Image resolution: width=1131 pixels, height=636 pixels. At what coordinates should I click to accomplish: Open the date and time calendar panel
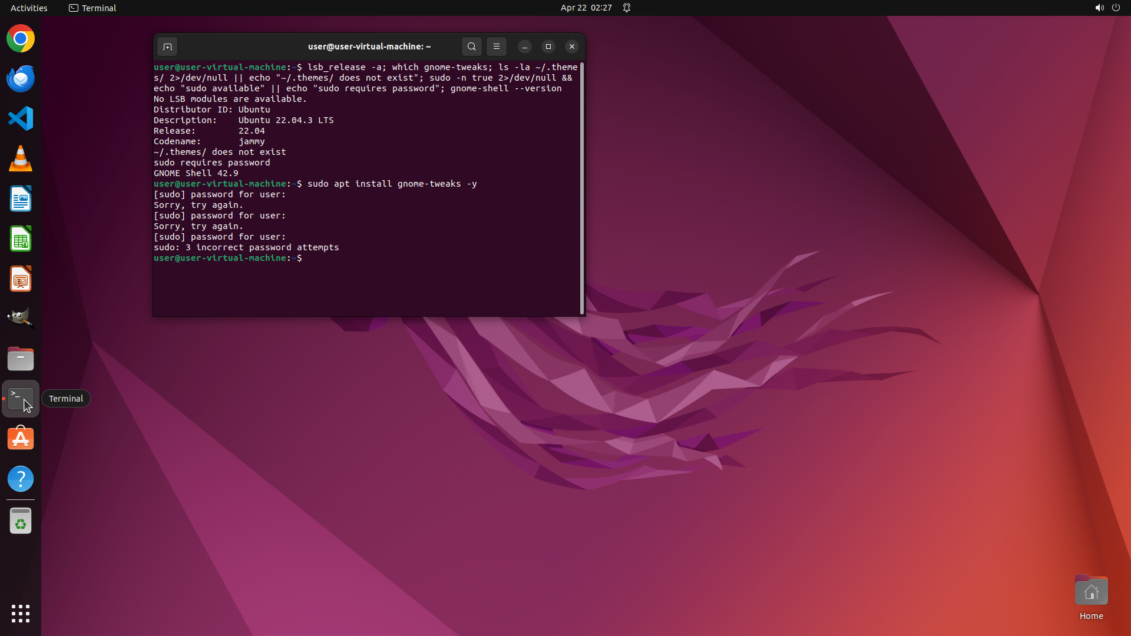[x=586, y=8]
